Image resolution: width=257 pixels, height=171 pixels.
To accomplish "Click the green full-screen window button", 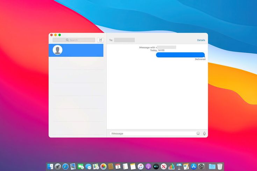I will click(x=59, y=35).
